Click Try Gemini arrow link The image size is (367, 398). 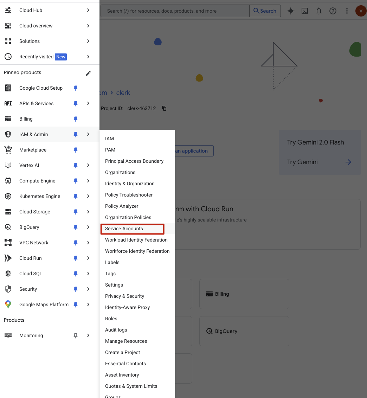point(348,162)
